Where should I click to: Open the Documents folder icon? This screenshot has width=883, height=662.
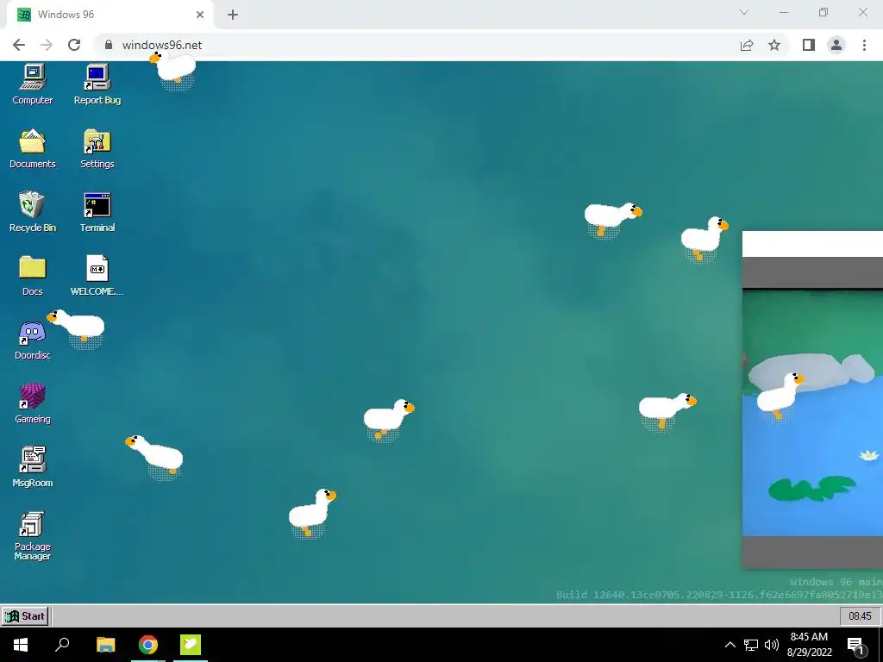tap(33, 148)
